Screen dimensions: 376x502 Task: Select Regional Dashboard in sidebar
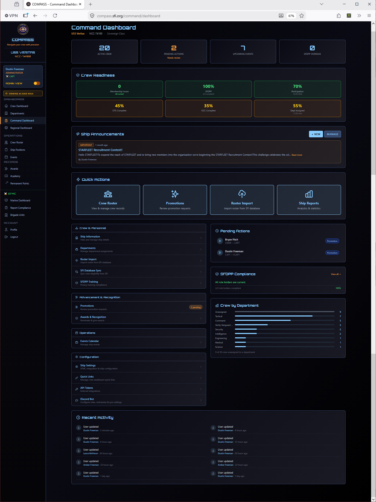(x=21, y=128)
